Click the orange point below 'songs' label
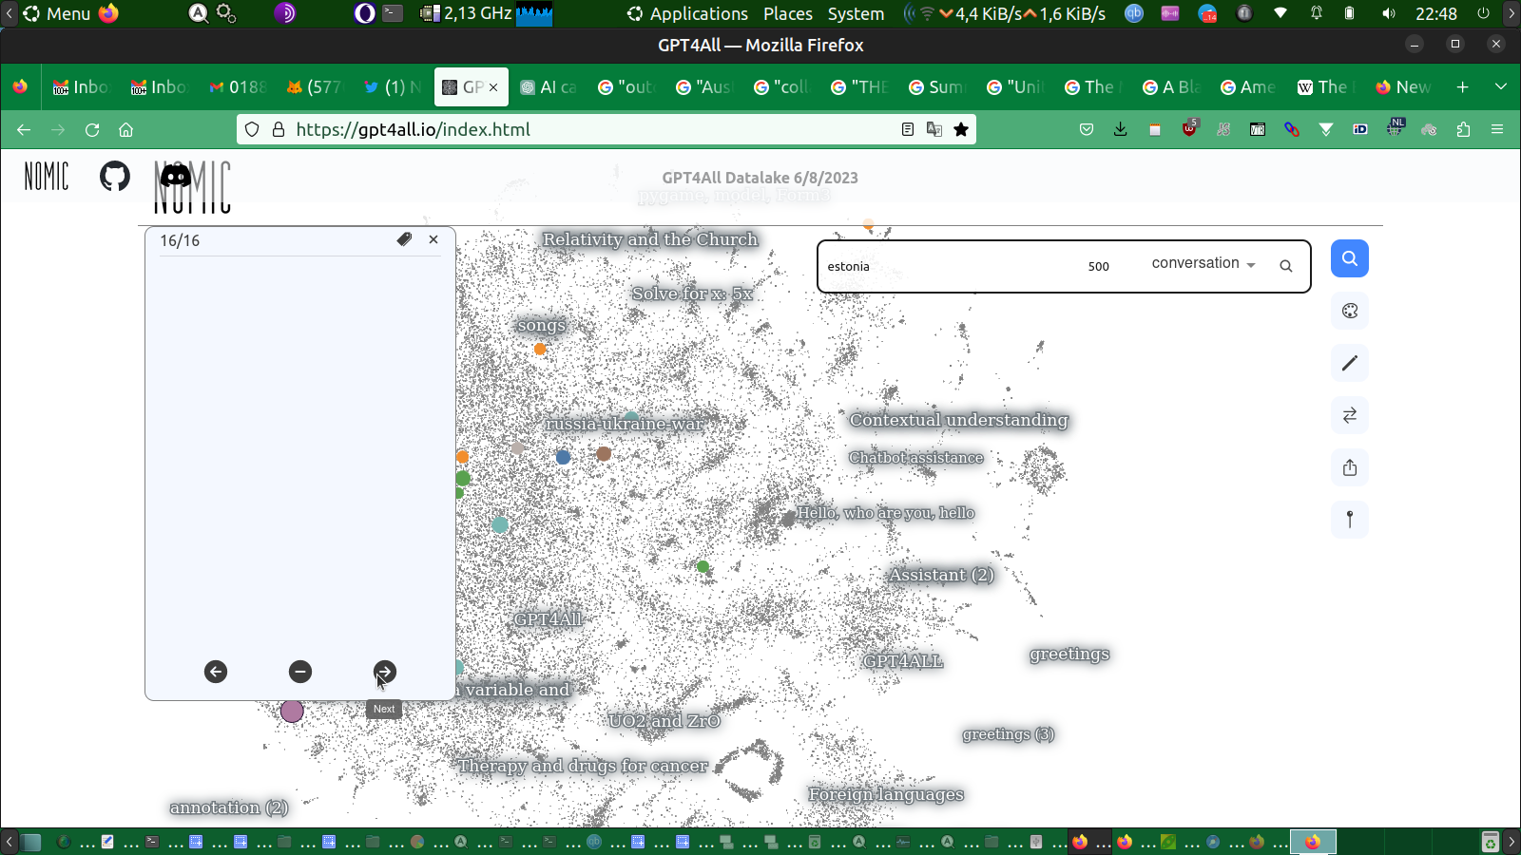The height and width of the screenshot is (855, 1521). tap(540, 350)
